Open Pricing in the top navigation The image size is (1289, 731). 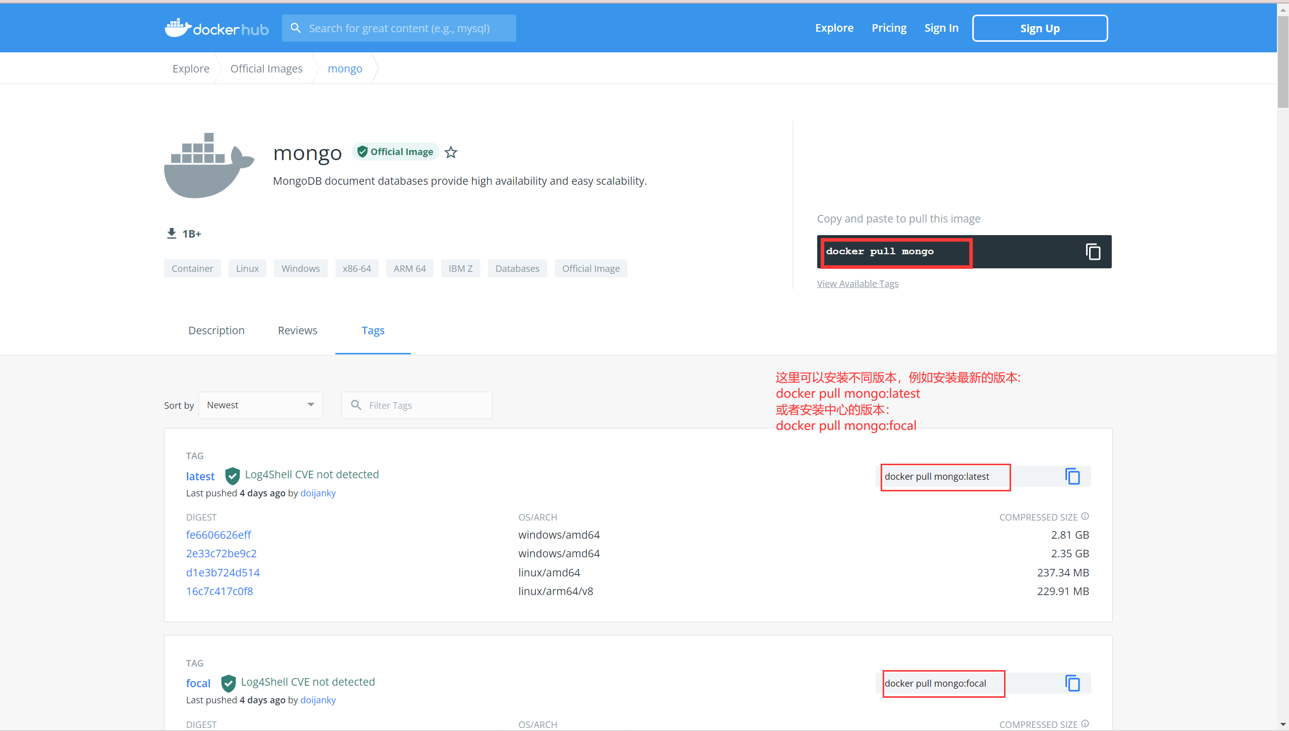pos(889,28)
